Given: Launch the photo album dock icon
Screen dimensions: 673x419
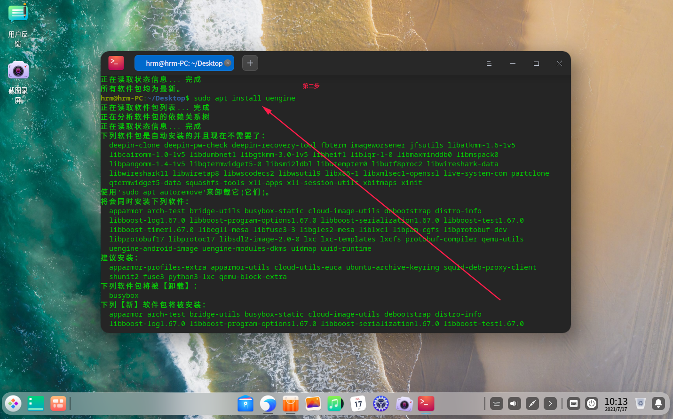Looking at the screenshot, I should coord(313,403).
